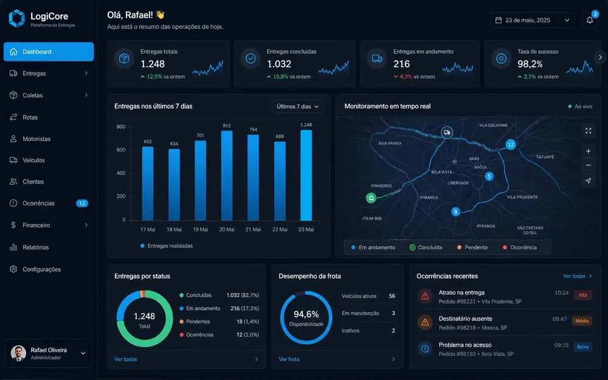Open Ocorrências in the sidebar

[x=49, y=203]
